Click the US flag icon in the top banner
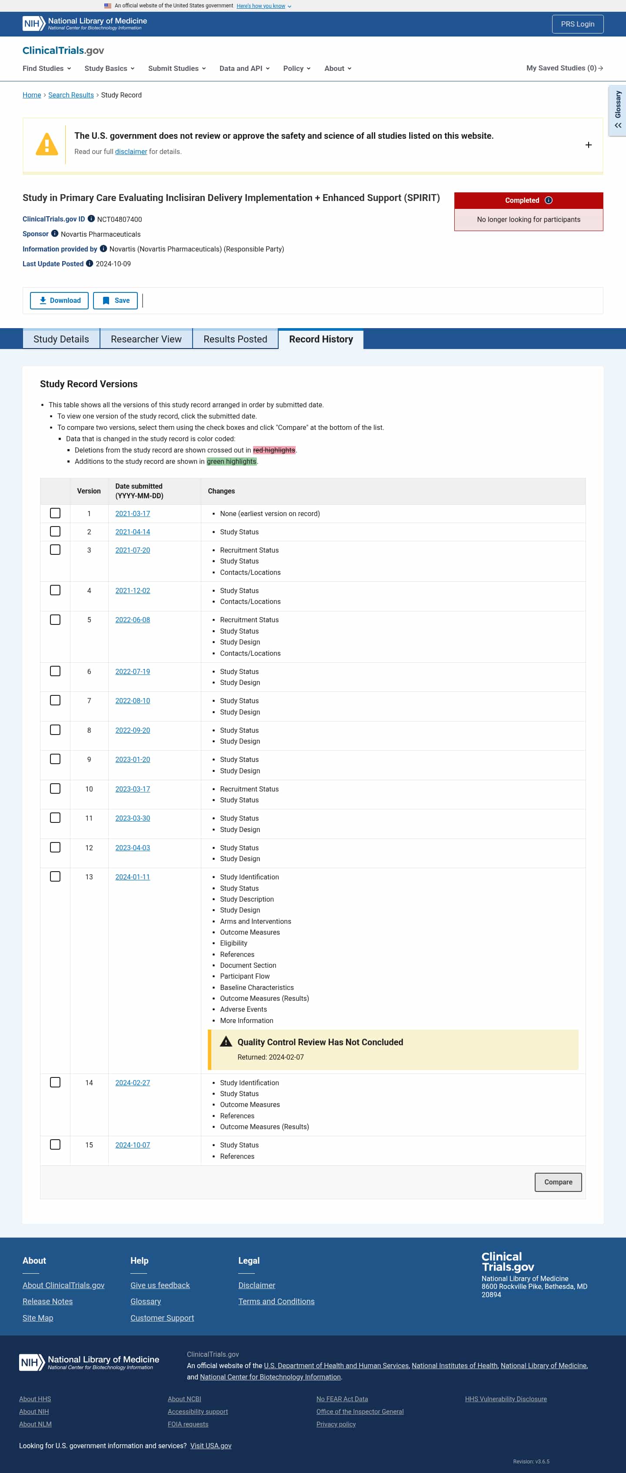The height and width of the screenshot is (1473, 626). pyautogui.click(x=108, y=6)
